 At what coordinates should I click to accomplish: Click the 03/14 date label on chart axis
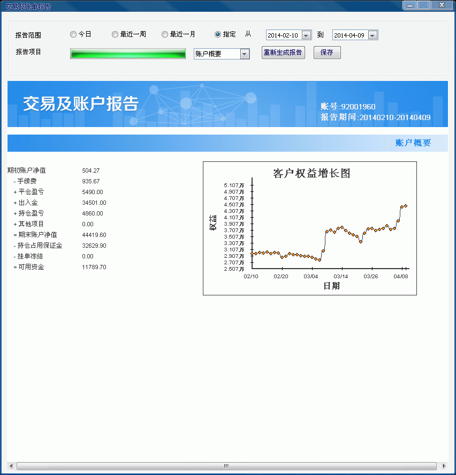[341, 276]
